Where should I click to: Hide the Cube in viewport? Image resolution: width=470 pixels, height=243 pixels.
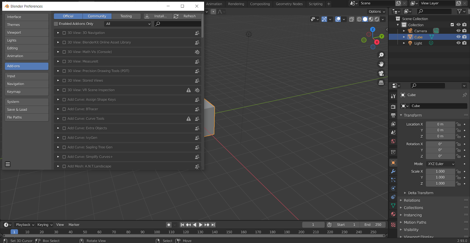point(458,37)
